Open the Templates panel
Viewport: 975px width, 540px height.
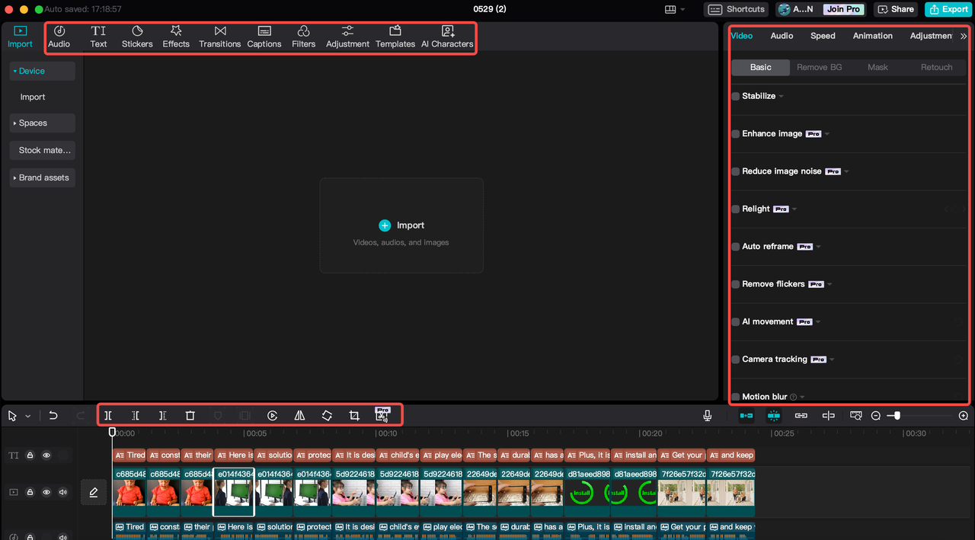(395, 36)
